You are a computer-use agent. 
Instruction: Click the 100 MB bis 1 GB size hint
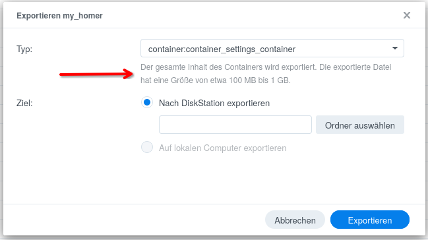(x=260, y=80)
